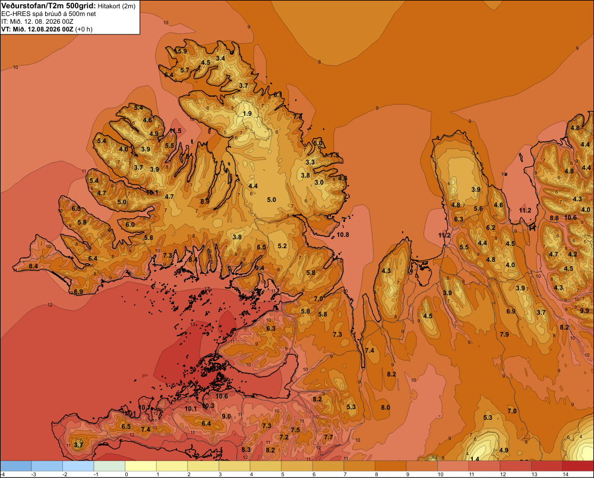Click the 3.0 temperature value
The image size is (594, 478).
click(x=319, y=182)
